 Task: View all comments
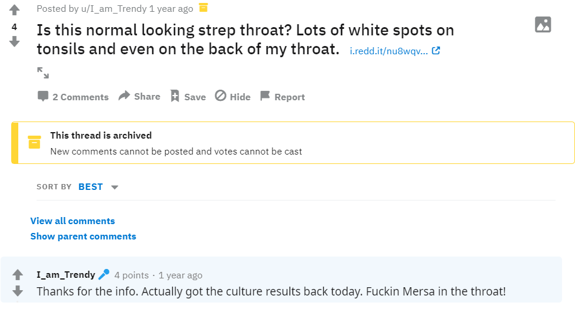[73, 221]
